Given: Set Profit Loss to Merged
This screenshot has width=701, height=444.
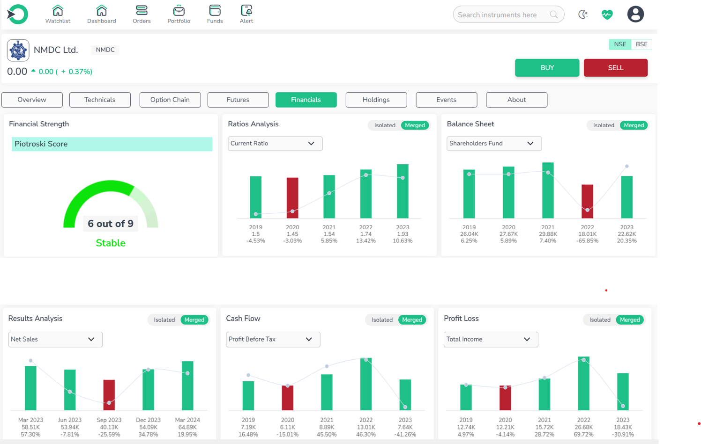Looking at the screenshot, I should (x=630, y=320).
